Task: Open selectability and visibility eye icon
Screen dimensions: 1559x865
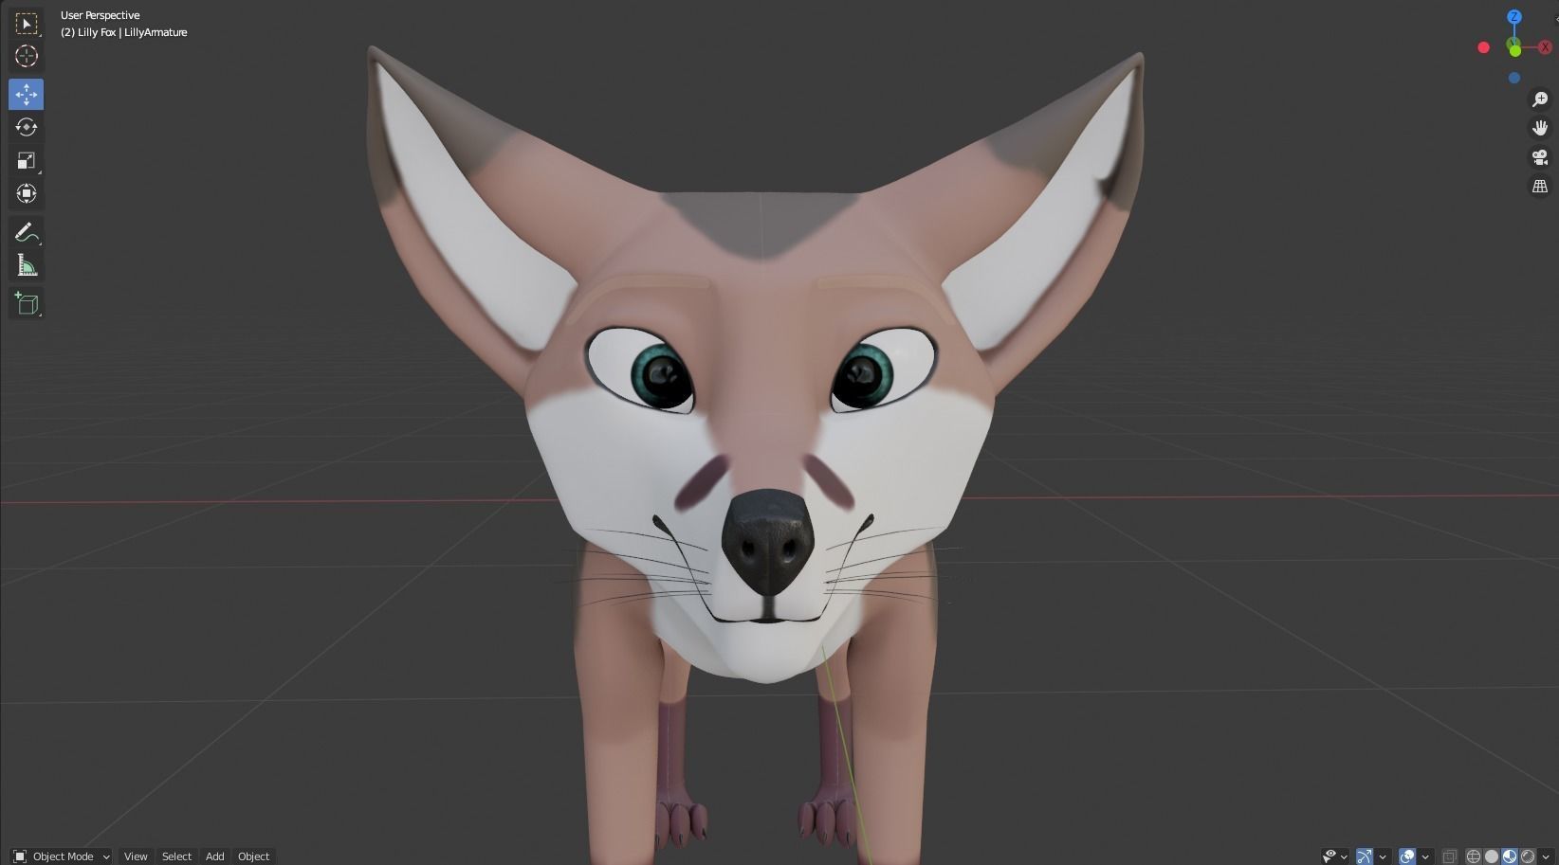Action: (1330, 856)
